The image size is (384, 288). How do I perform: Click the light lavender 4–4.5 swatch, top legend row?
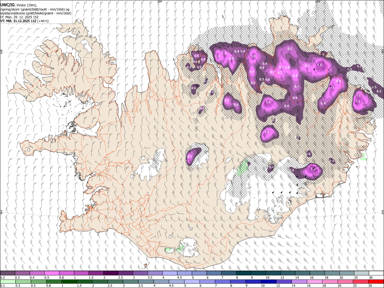[x=170, y=273]
